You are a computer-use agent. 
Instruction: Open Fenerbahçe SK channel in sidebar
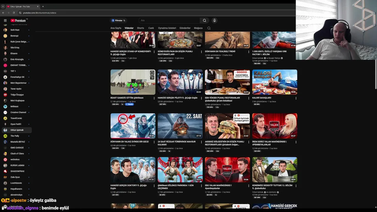tap(17, 77)
